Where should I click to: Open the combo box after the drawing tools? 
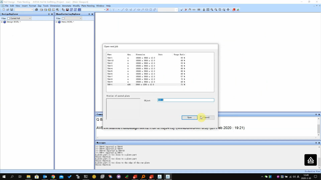tap(168, 10)
